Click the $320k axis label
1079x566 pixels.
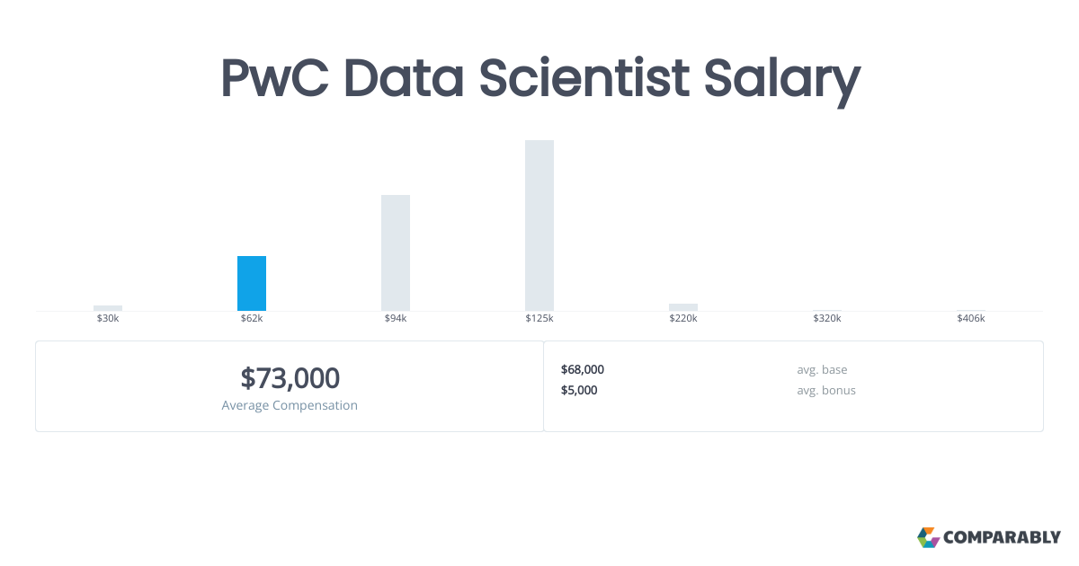click(x=827, y=319)
